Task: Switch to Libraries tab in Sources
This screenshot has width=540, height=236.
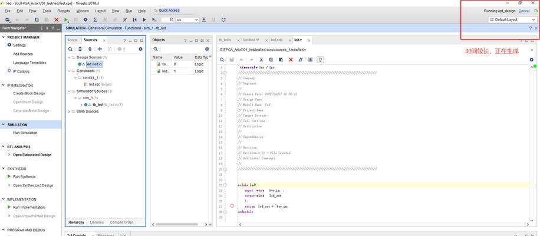Action: (x=97, y=222)
